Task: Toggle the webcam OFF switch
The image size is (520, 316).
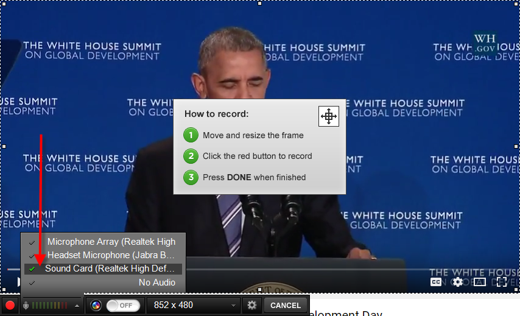Action: [x=124, y=306]
